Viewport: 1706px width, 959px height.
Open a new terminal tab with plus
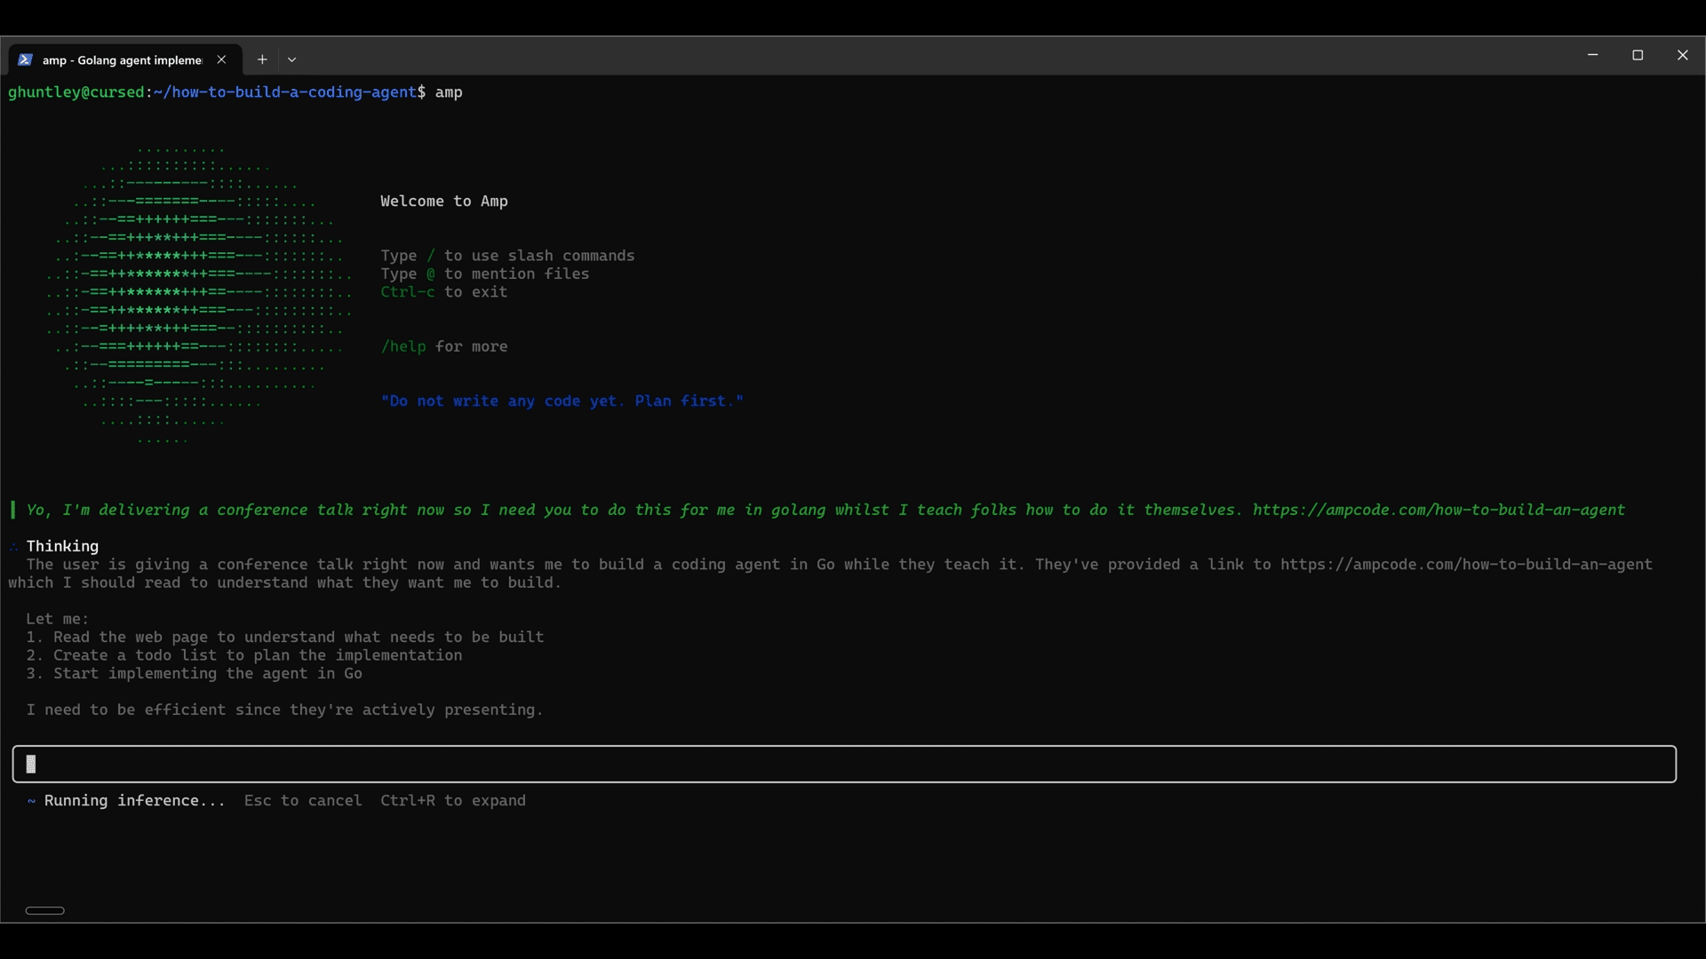262,59
